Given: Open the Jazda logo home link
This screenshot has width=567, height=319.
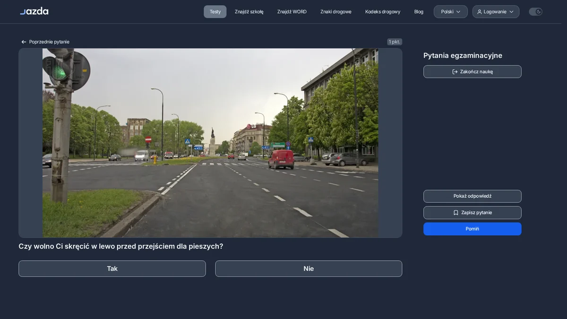Looking at the screenshot, I should point(34,11).
